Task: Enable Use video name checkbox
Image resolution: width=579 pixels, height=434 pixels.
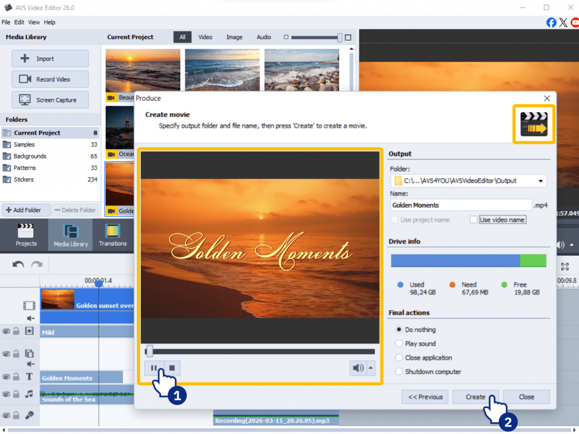Action: point(473,220)
